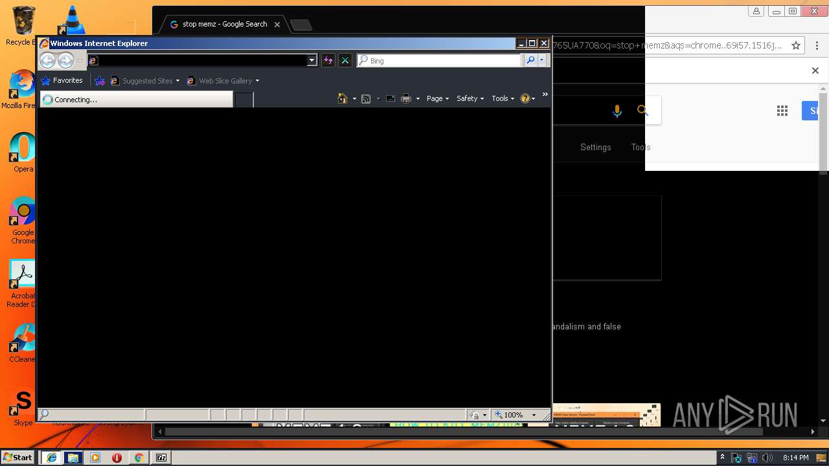Screen dimensions: 829x466
Task: Click the Chrome vertical scrollbar thumb
Action: point(823,133)
